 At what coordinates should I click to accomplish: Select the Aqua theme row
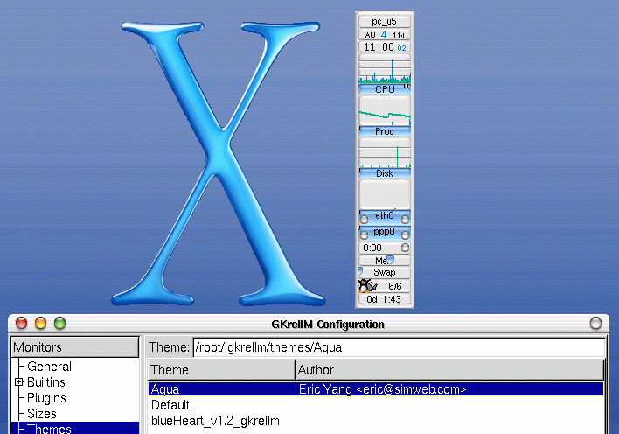pos(376,389)
